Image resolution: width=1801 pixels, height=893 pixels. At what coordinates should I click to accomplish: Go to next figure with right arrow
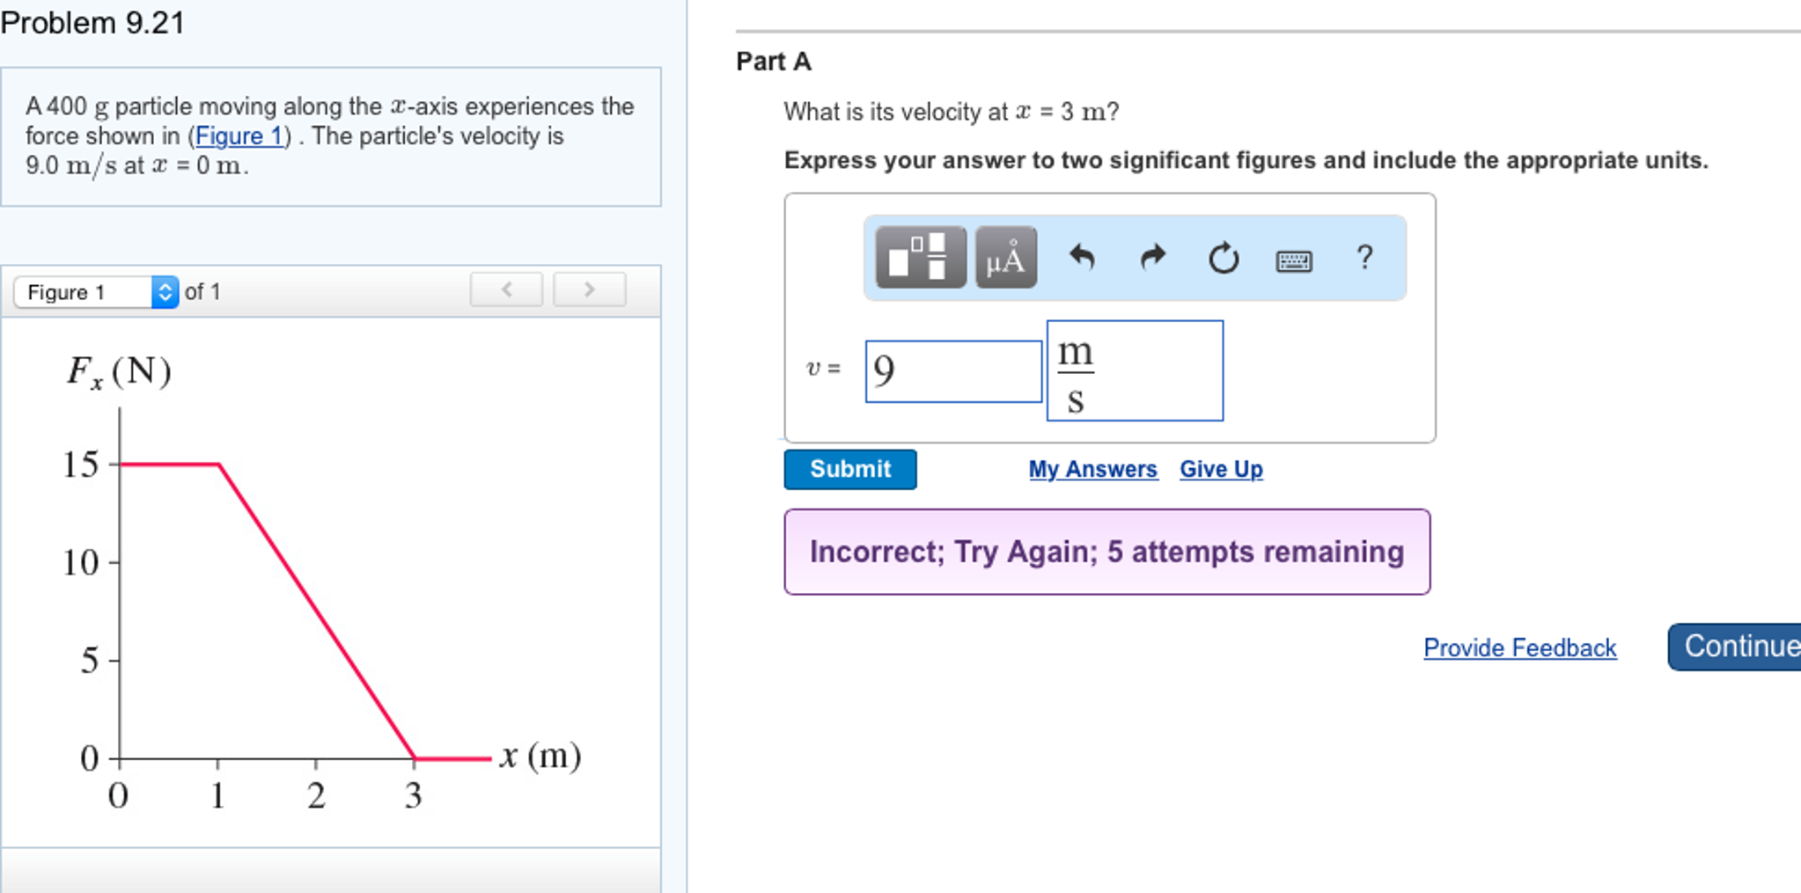(x=589, y=289)
